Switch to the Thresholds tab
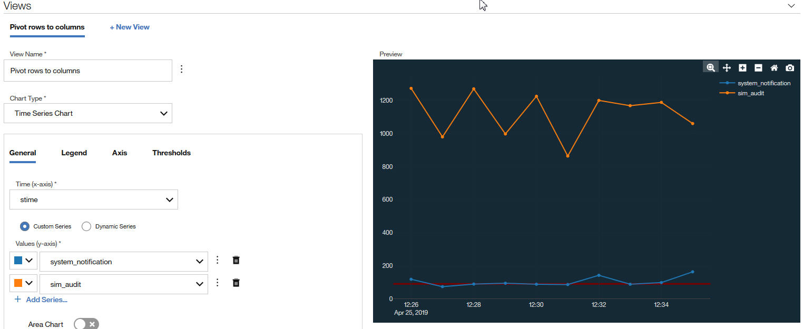The image size is (803, 329). coord(171,153)
